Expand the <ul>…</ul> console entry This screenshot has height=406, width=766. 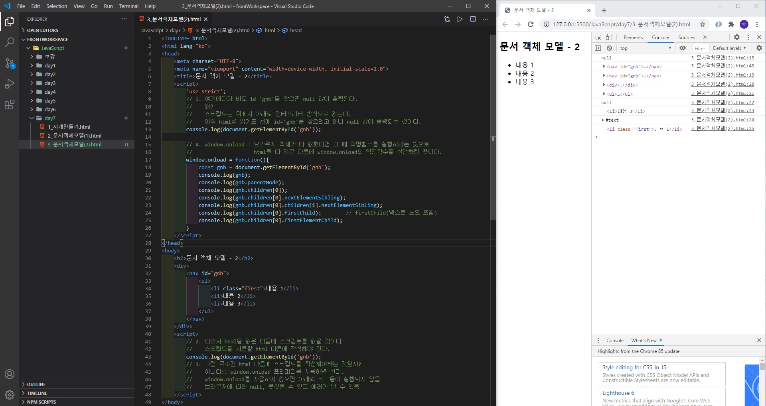pos(604,94)
